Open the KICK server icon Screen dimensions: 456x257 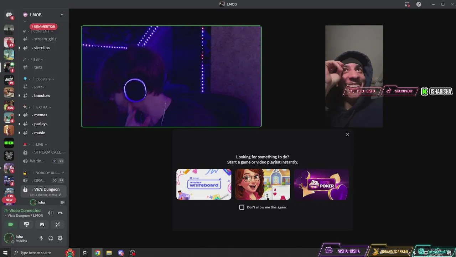pyautogui.click(x=9, y=143)
